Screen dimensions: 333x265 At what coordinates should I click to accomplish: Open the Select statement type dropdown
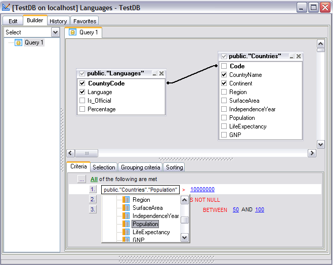[x=55, y=32]
